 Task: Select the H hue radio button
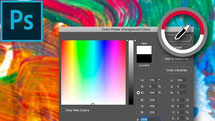point(138,80)
